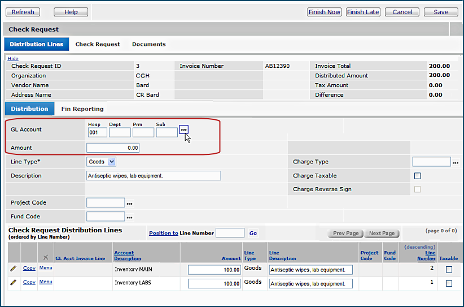Click pencil edit icon for Inventory LABS
The width and height of the screenshot is (464, 307).
(14, 282)
